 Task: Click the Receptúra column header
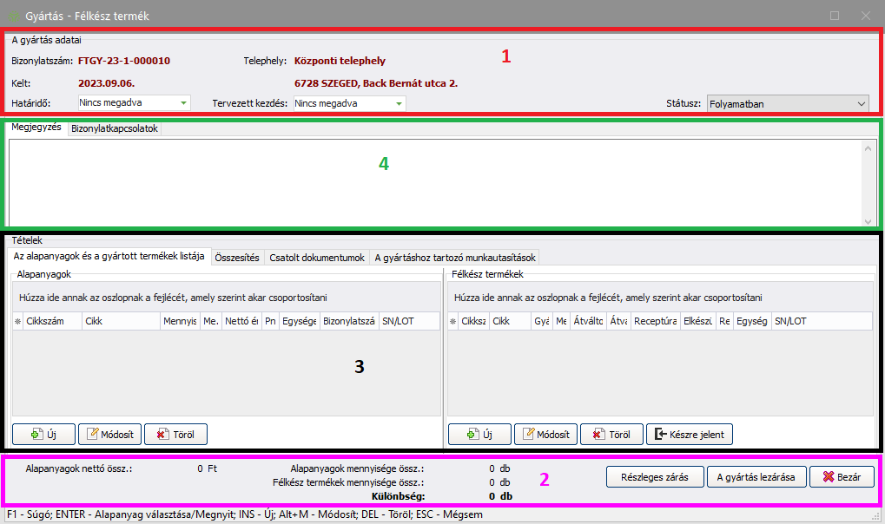click(x=655, y=321)
